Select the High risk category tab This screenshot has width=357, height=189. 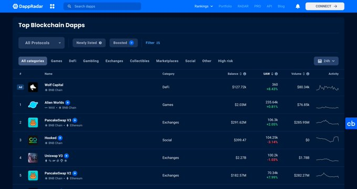pyautogui.click(x=225, y=61)
